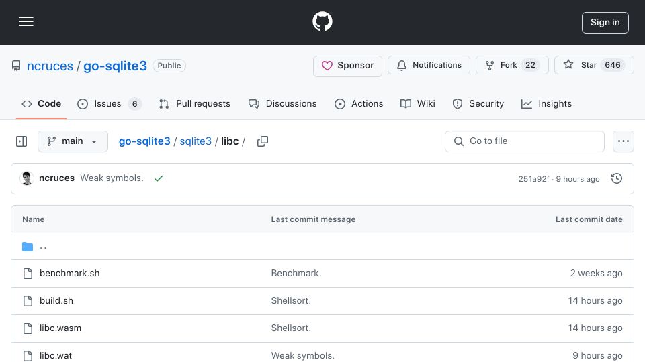
Task: Open the more options ellipsis menu
Action: pyautogui.click(x=623, y=141)
